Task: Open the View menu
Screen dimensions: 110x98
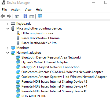Action: (x=28, y=10)
